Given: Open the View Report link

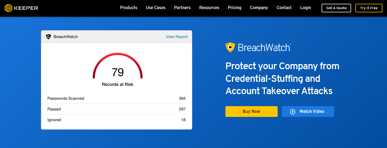Looking at the screenshot, I should pyautogui.click(x=177, y=37).
